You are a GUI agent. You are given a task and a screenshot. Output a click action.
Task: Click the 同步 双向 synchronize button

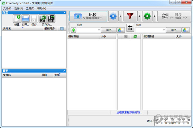point(174,16)
